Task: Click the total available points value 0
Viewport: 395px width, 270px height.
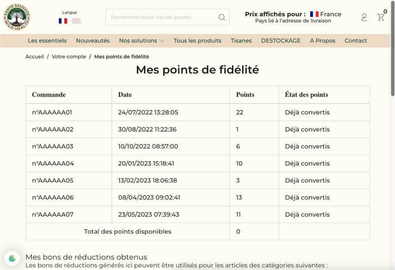Action: point(238,231)
